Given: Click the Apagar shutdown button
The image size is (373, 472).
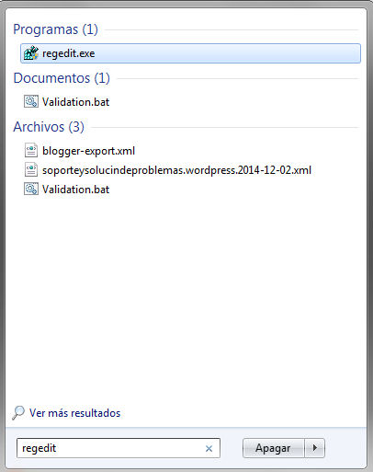Looking at the screenshot, I should [x=273, y=448].
